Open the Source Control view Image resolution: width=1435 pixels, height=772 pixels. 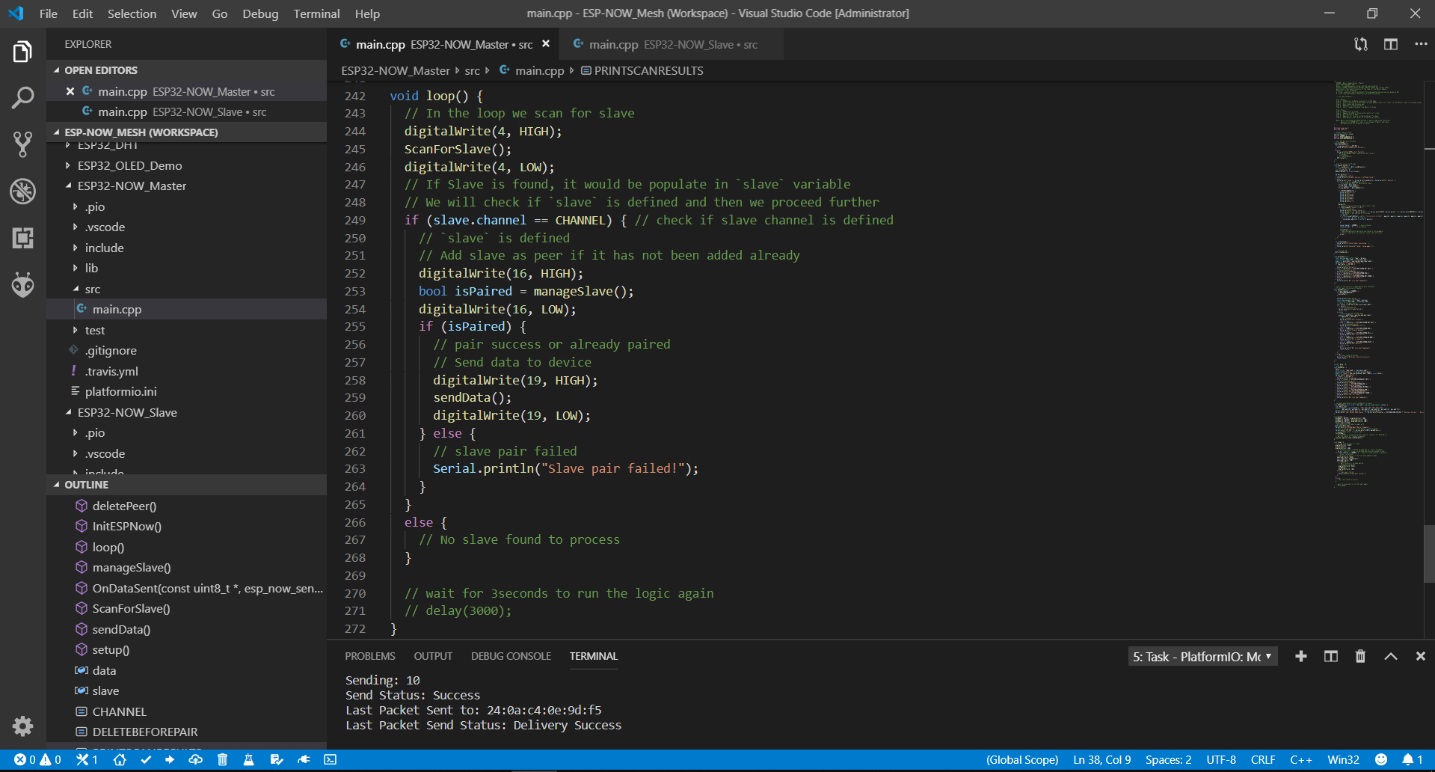click(x=22, y=144)
